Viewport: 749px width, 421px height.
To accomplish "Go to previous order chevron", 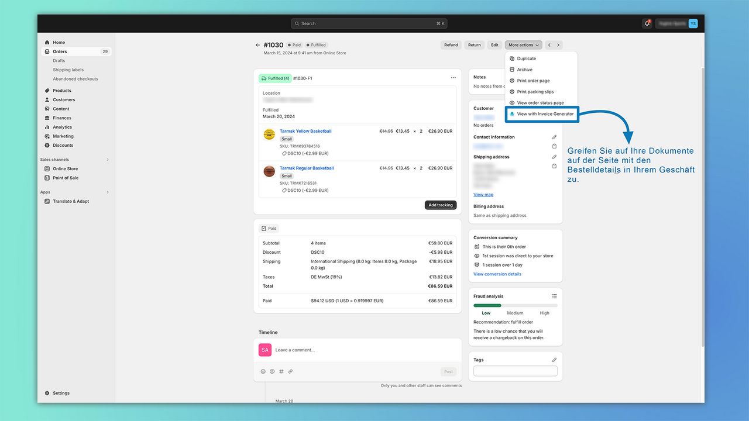I will [549, 45].
